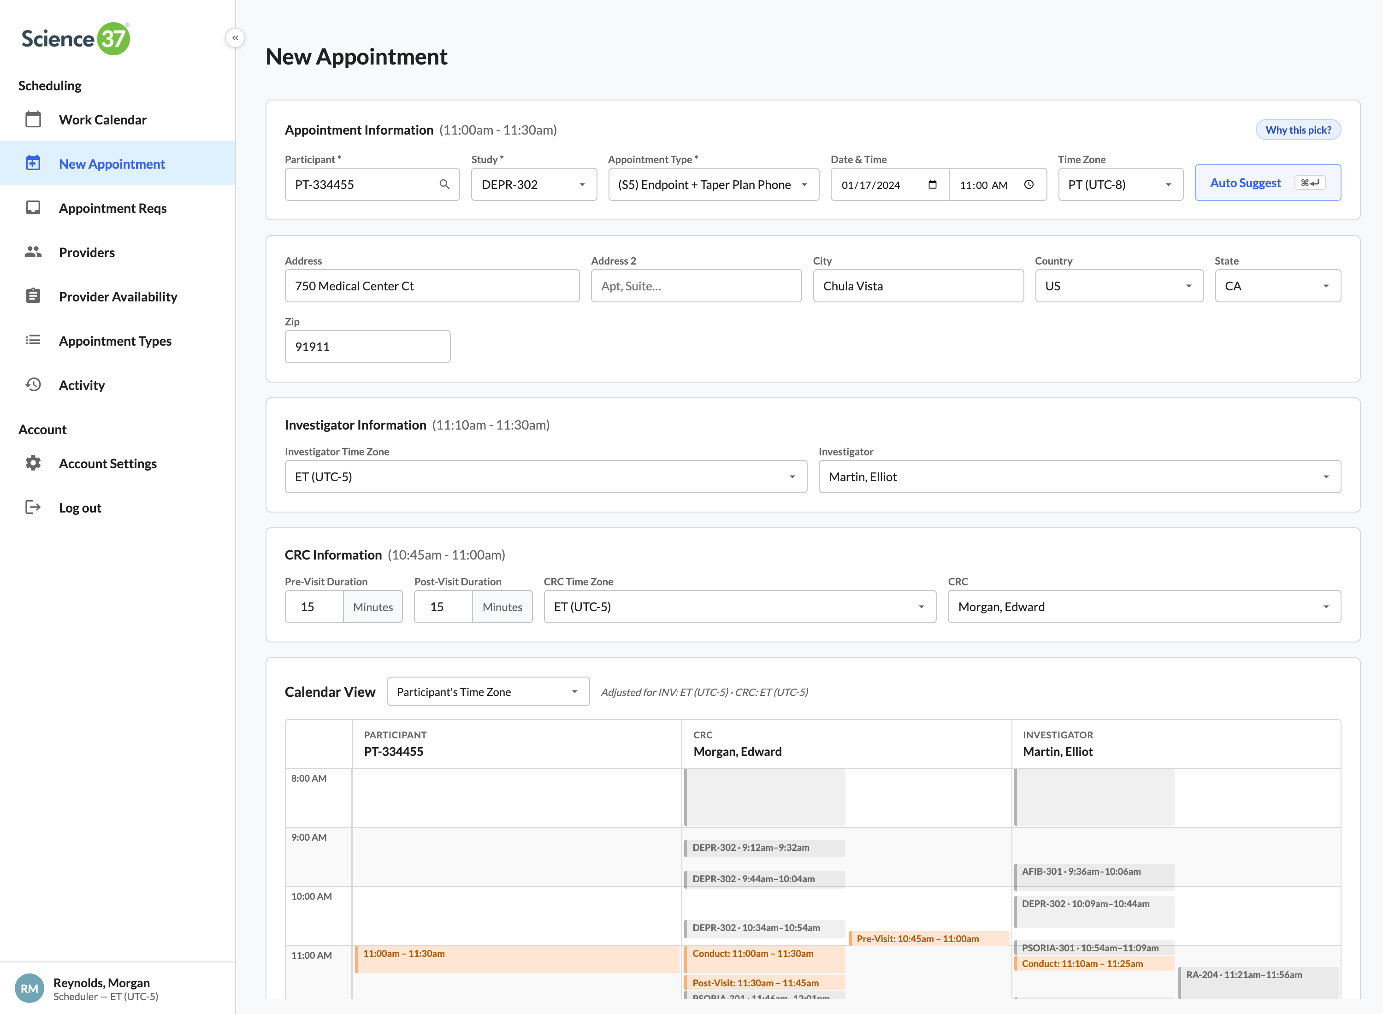Click DEPR-302 10:09am–10:44am event
The height and width of the screenshot is (1014, 1383).
point(1094,912)
